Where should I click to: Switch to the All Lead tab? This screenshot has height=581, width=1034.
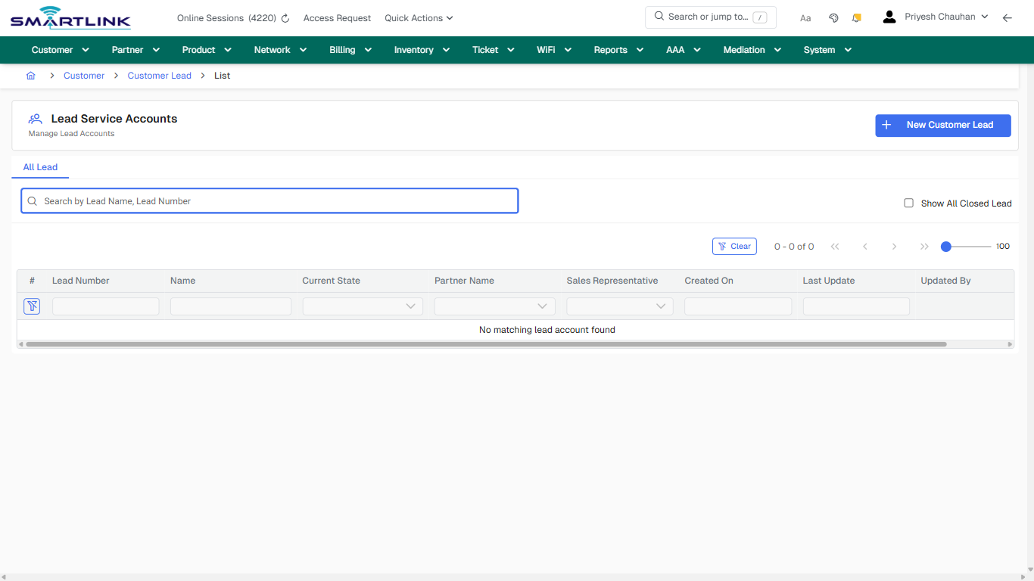click(x=40, y=167)
